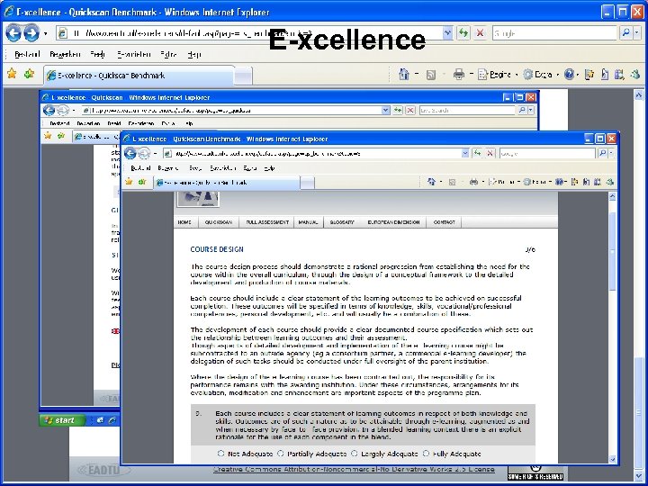Screen dimensions: 648x486
Task: Select the Not Adequate radio button
Action: point(220,454)
